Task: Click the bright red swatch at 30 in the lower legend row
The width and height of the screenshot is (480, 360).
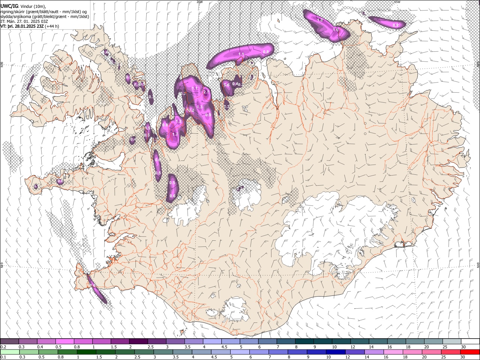Action: 470,352
